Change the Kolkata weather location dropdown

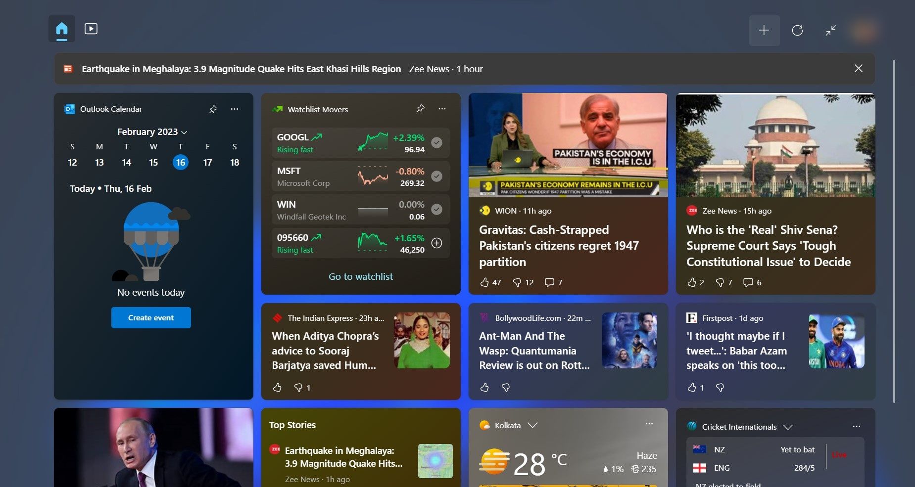point(533,425)
